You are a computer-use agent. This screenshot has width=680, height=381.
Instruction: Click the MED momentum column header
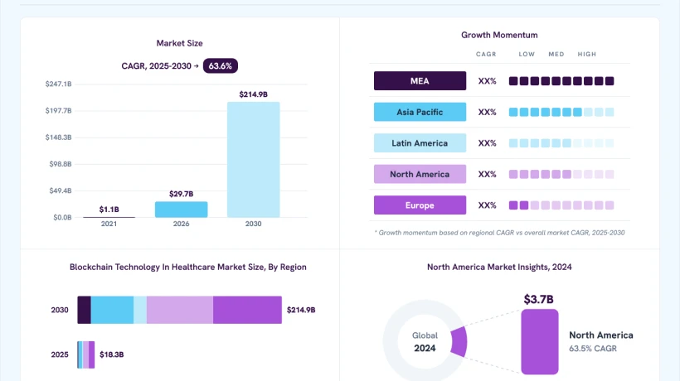pyautogui.click(x=556, y=54)
